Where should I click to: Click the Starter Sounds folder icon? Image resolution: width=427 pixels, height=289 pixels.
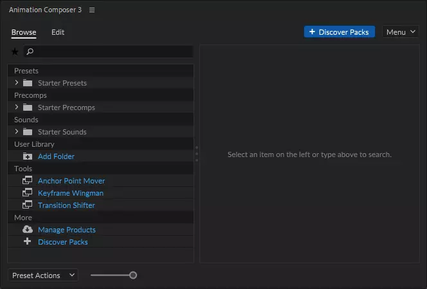[x=28, y=132]
